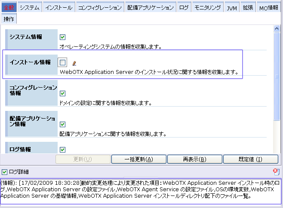283x208 pixels.
Task: Collapse log details via ログ詳細 checkbox
Action: coord(4,172)
